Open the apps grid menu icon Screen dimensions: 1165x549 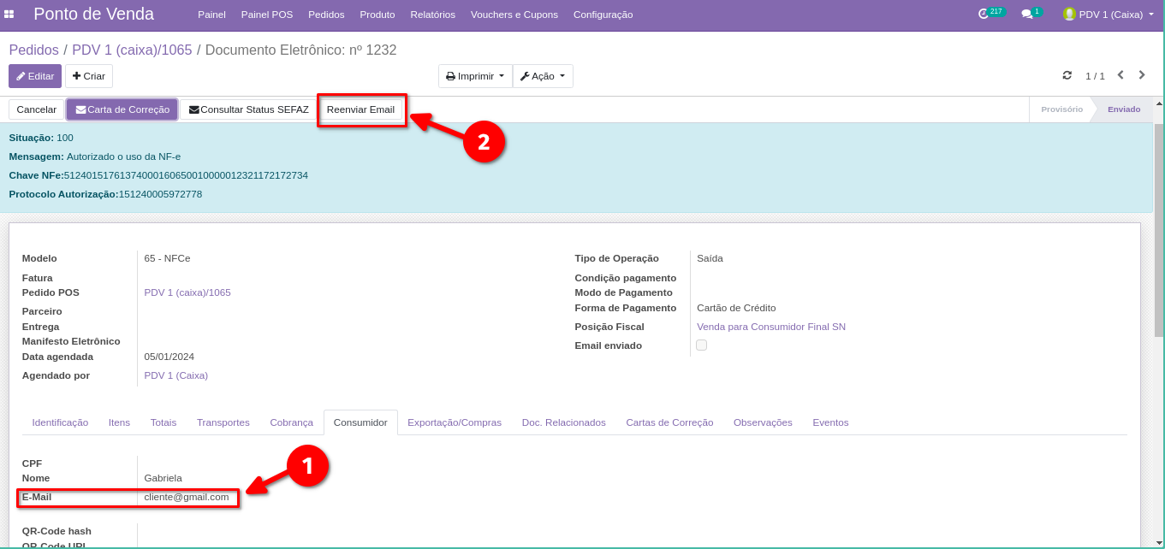coord(9,15)
